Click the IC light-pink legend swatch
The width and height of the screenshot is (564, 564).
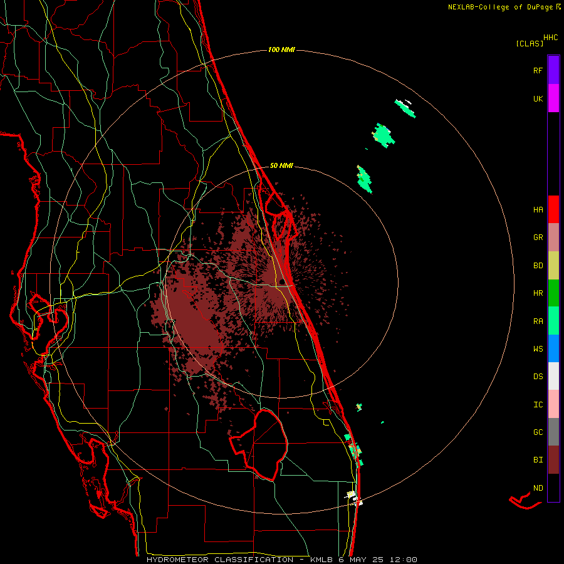[553, 404]
